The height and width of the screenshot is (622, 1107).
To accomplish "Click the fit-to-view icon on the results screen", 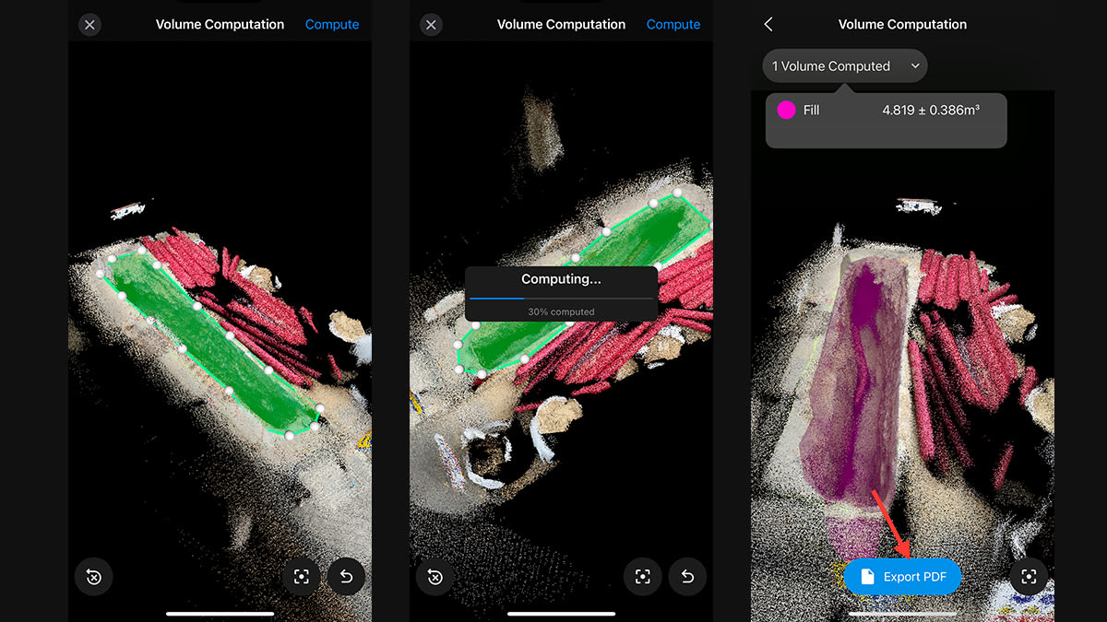I will [1030, 576].
